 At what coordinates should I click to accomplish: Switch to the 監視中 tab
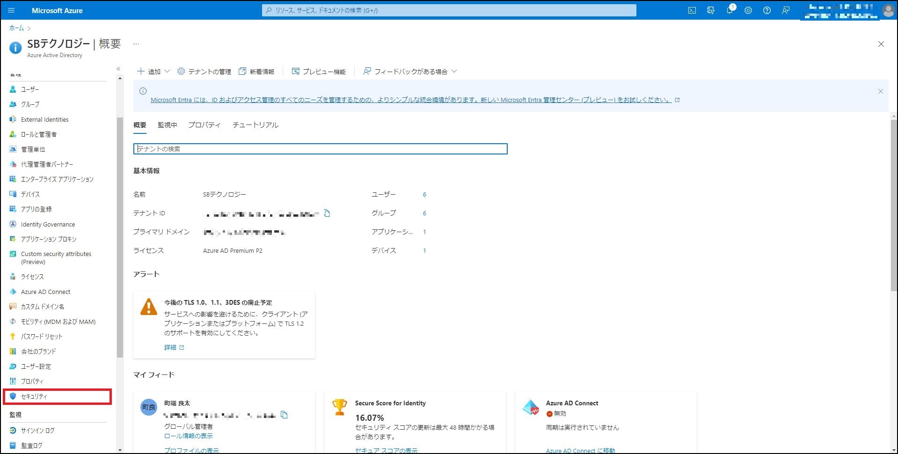point(168,125)
